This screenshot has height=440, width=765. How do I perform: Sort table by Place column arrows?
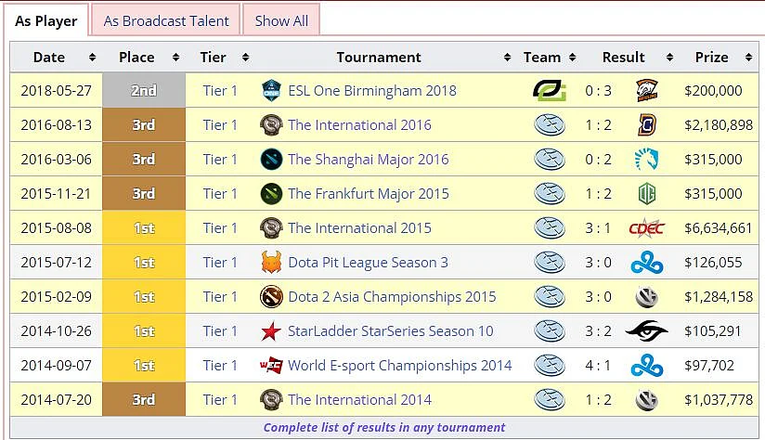point(175,58)
